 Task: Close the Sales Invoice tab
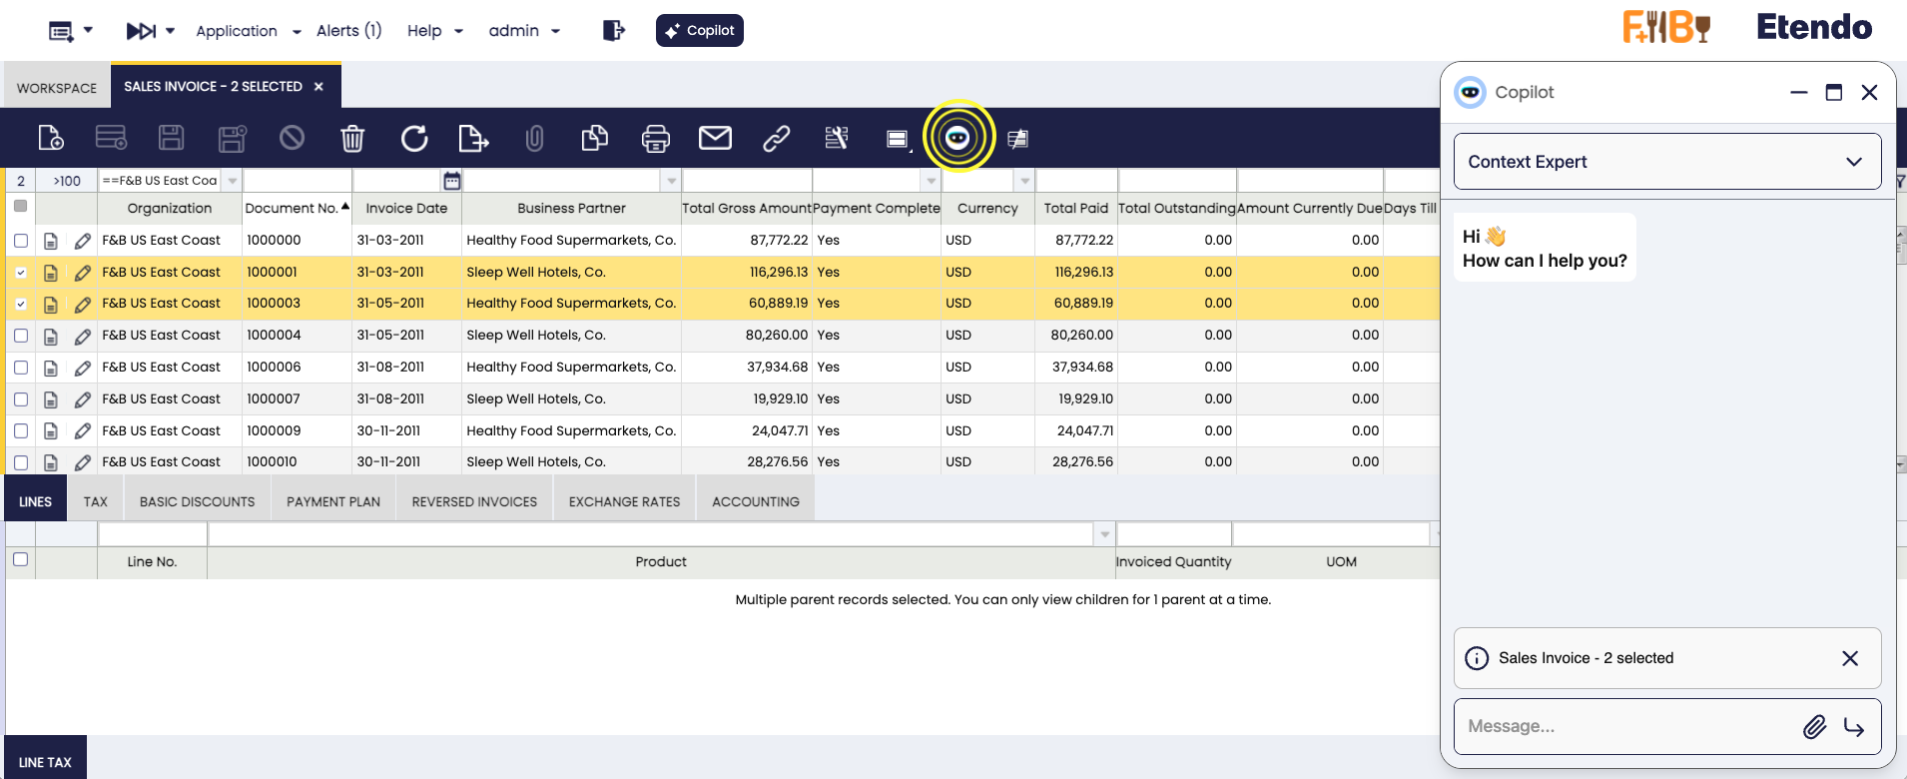coord(318,87)
